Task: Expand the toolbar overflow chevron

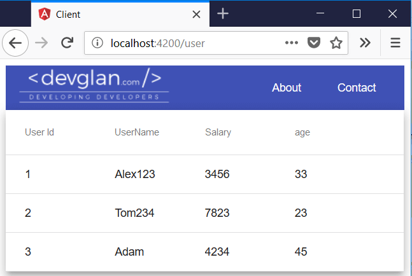Action: tap(366, 43)
